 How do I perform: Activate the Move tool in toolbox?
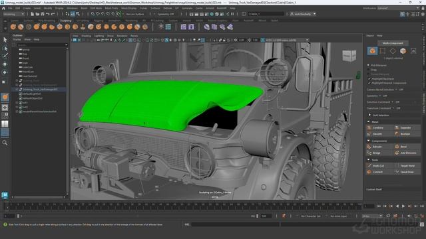tap(5, 64)
